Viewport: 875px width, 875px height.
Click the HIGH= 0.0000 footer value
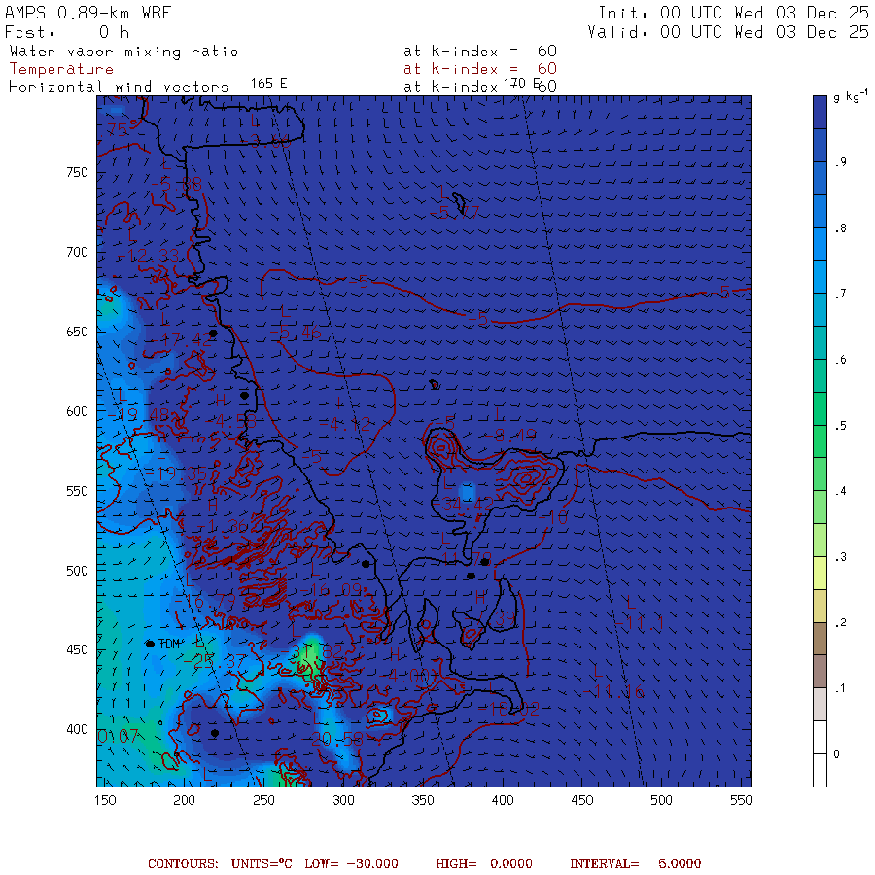click(x=484, y=863)
